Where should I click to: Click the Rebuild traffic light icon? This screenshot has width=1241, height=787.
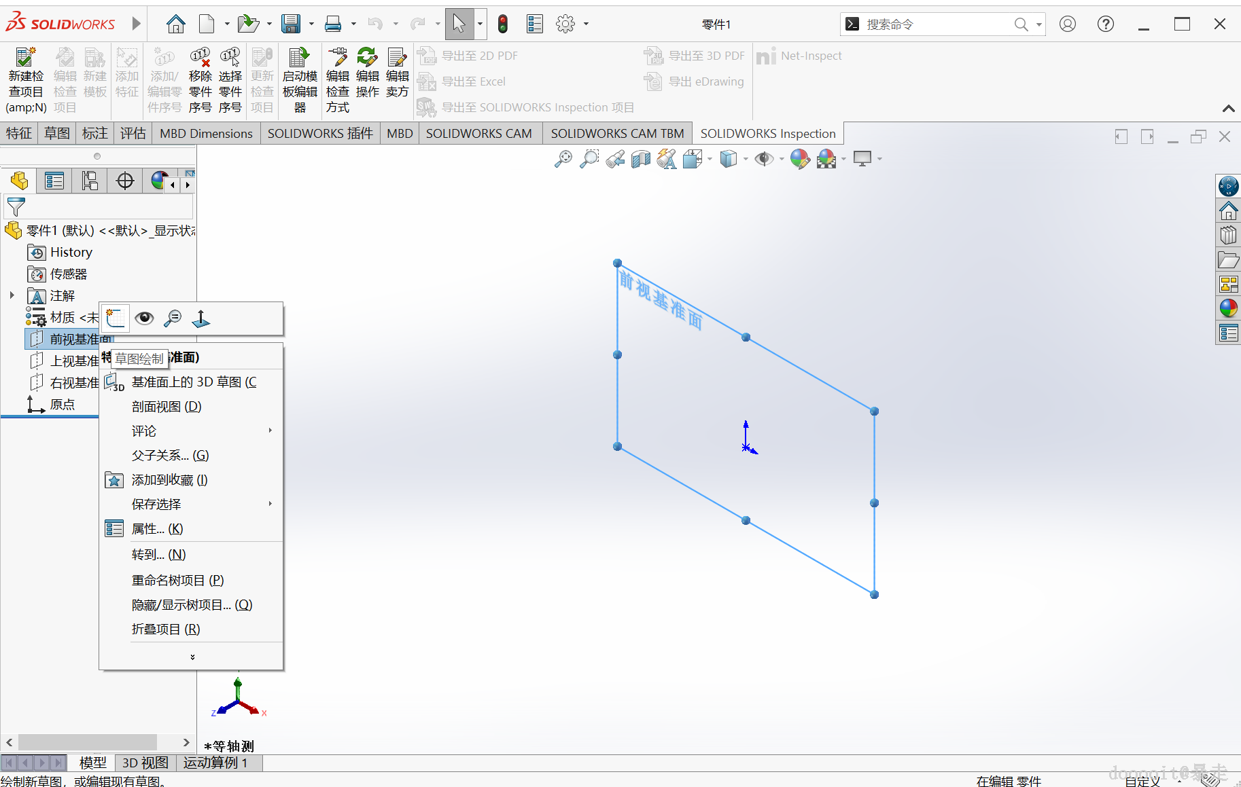(x=503, y=24)
